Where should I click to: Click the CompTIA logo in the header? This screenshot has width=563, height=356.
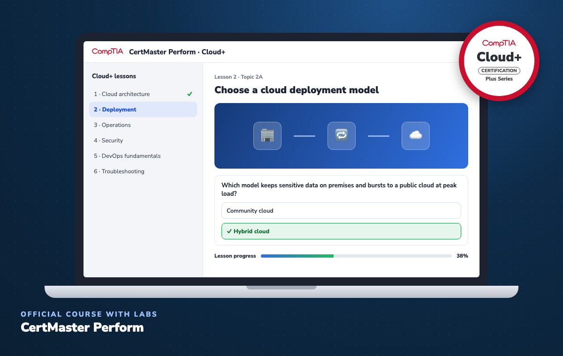pyautogui.click(x=107, y=52)
